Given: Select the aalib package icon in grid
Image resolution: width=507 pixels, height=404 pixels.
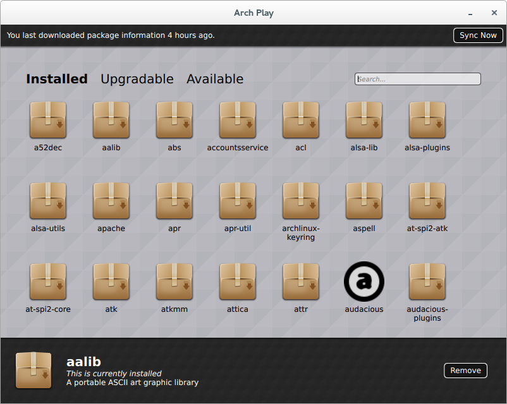Looking at the screenshot, I should pyautogui.click(x=111, y=120).
